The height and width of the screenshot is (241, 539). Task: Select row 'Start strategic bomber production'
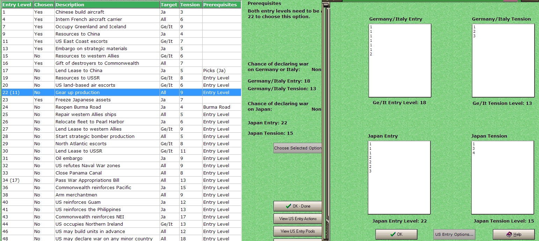(121, 136)
